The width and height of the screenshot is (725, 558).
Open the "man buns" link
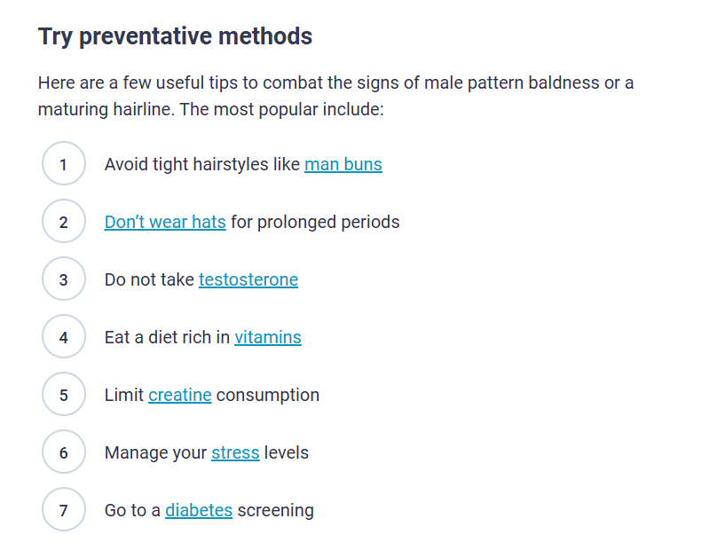(x=343, y=164)
